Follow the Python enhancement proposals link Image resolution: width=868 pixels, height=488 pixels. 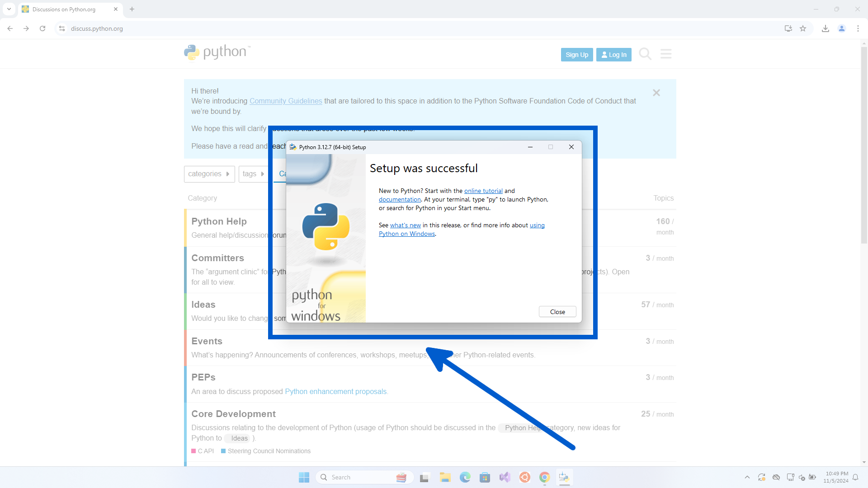[x=336, y=391]
